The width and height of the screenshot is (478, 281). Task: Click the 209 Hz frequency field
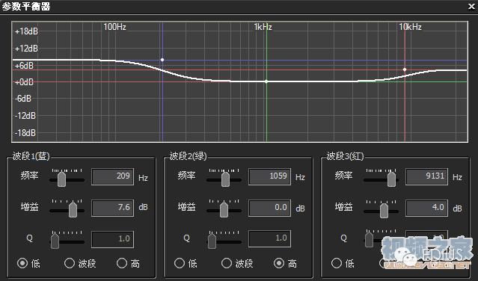tap(112, 176)
